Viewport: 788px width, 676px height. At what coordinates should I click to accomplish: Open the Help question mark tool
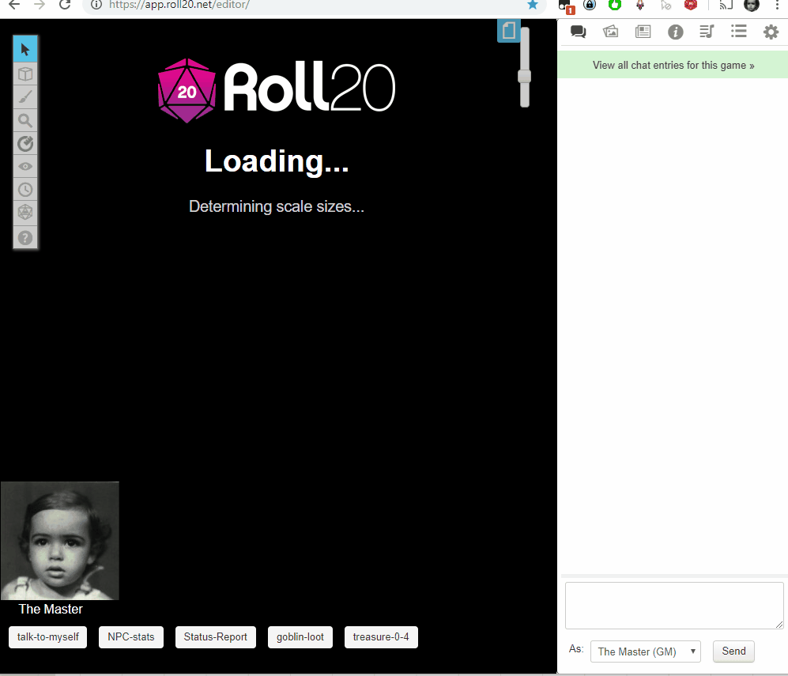point(25,237)
